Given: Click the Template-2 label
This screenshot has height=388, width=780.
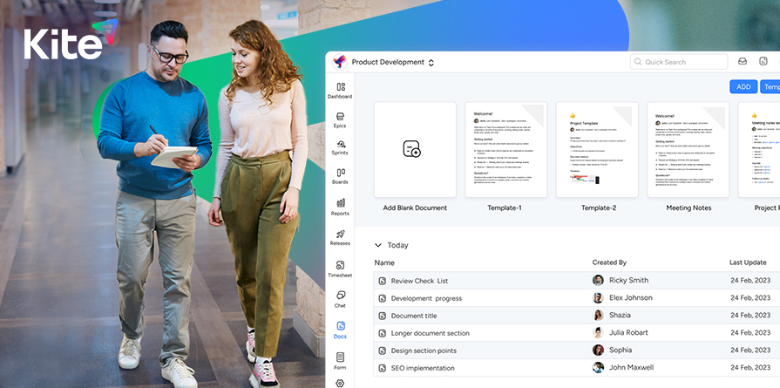Looking at the screenshot, I should [x=599, y=208].
